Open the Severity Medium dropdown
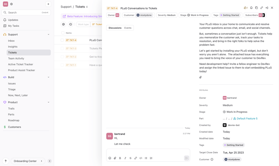This screenshot has width=279, height=166. [167, 15]
